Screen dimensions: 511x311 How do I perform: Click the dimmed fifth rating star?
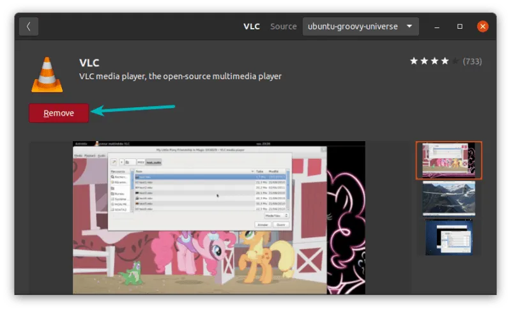tap(455, 61)
